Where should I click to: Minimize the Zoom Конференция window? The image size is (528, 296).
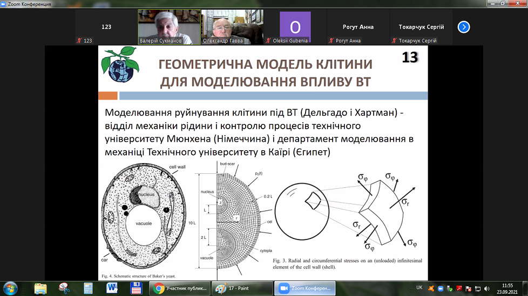point(493,3)
